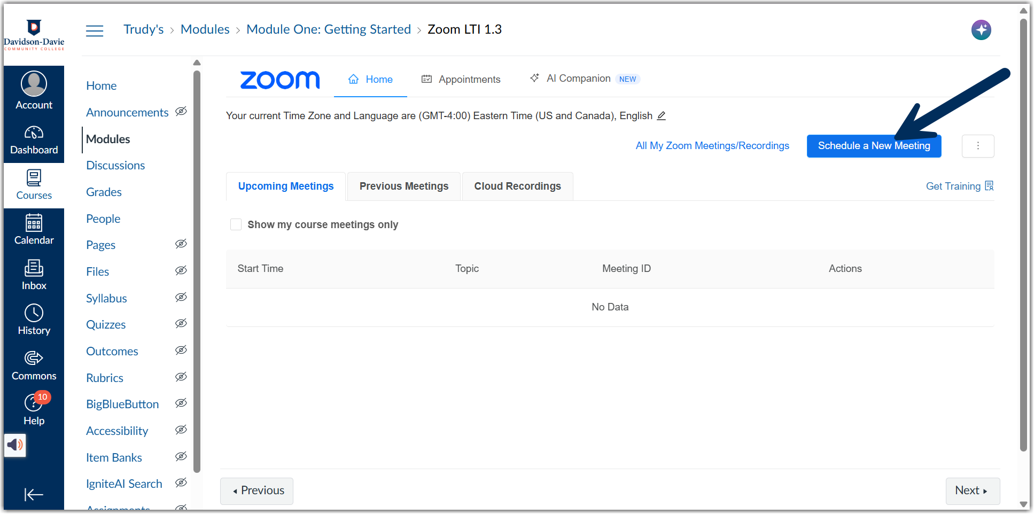Open Quizzes in course navigation
1034x514 pixels.
click(x=106, y=324)
